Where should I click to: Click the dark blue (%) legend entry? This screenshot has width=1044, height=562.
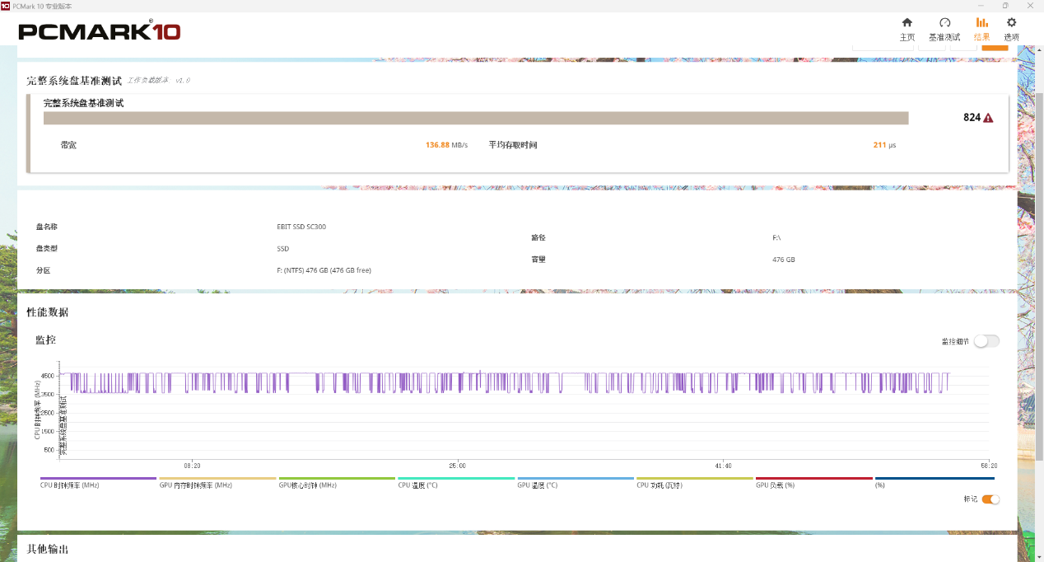[879, 485]
